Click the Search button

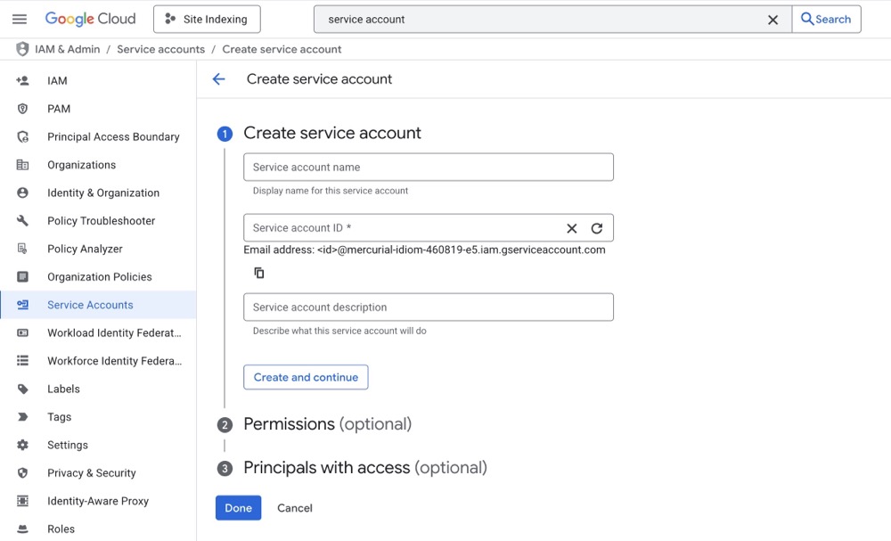click(x=826, y=20)
